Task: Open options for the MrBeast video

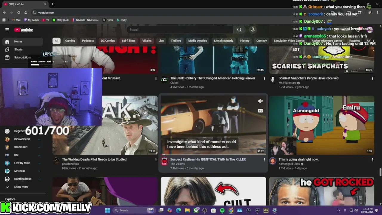Action: [x=156, y=79]
